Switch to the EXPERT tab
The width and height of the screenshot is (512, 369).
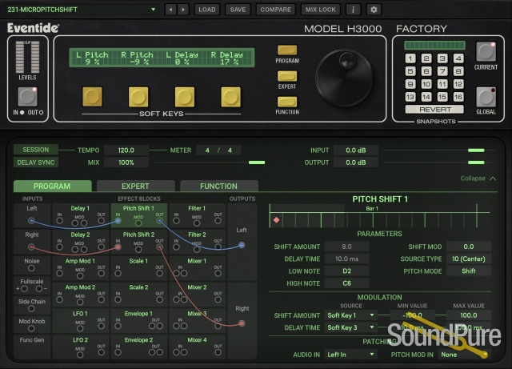tap(135, 187)
